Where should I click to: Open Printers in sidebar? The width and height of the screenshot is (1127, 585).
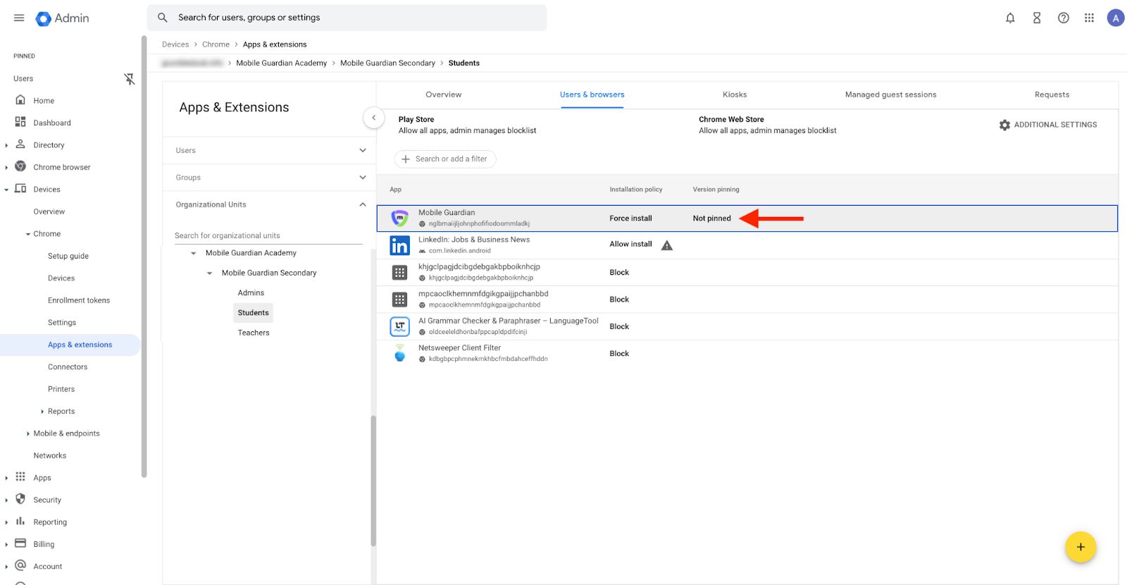pyautogui.click(x=61, y=389)
